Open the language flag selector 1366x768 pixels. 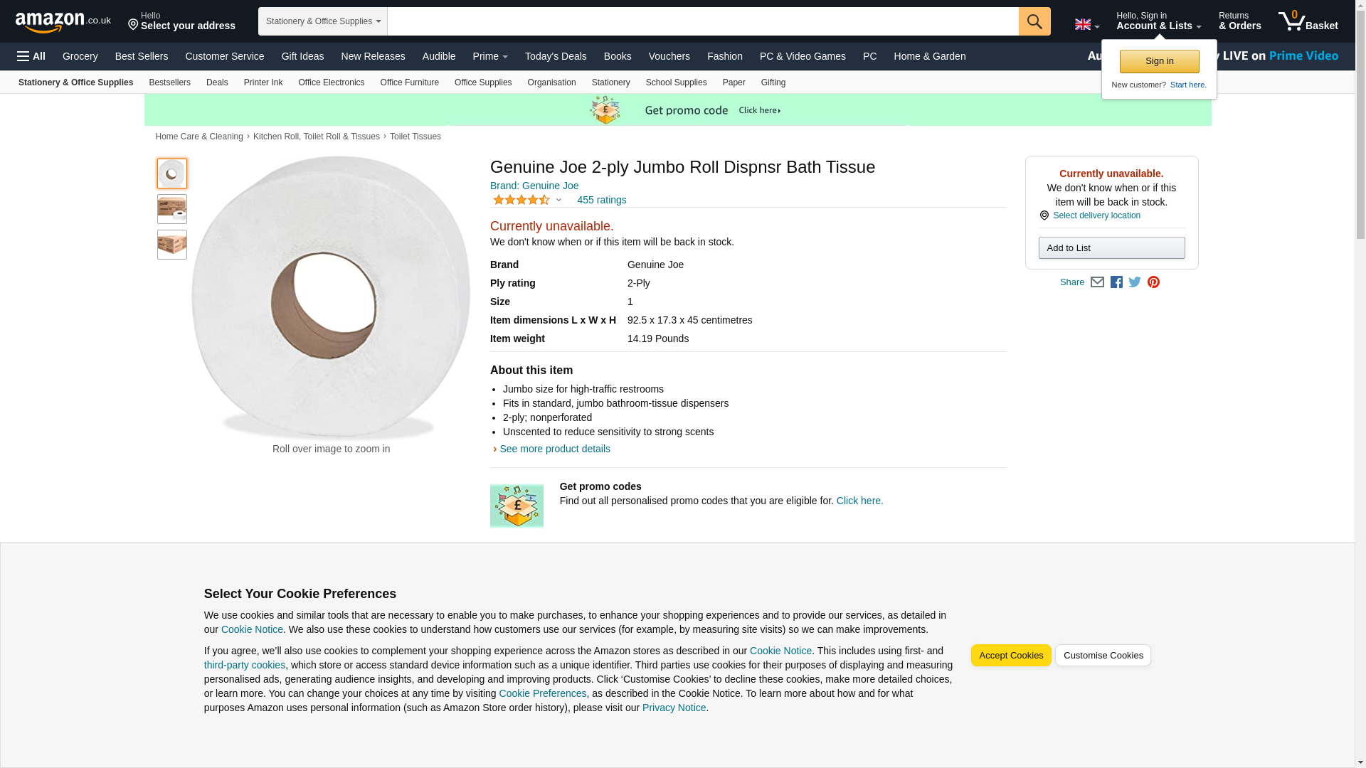click(x=1086, y=24)
